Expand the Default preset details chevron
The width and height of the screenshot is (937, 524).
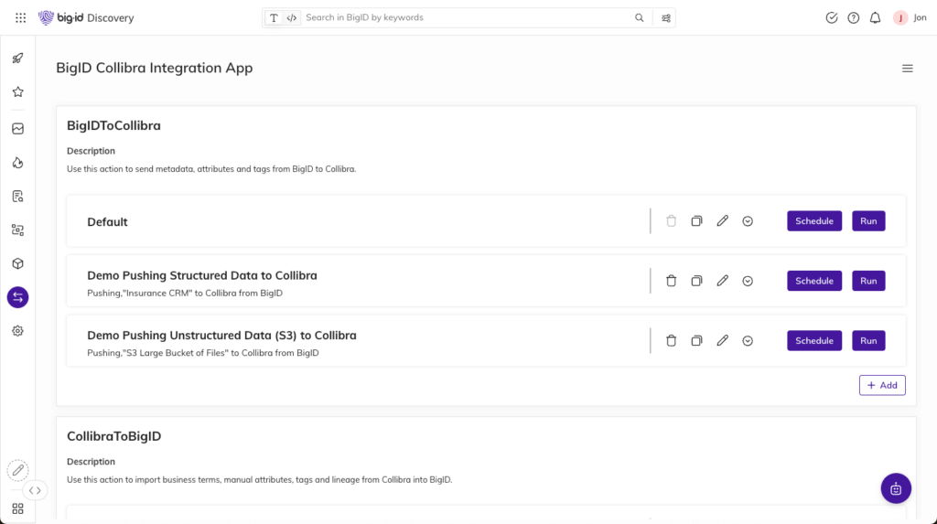tap(748, 221)
